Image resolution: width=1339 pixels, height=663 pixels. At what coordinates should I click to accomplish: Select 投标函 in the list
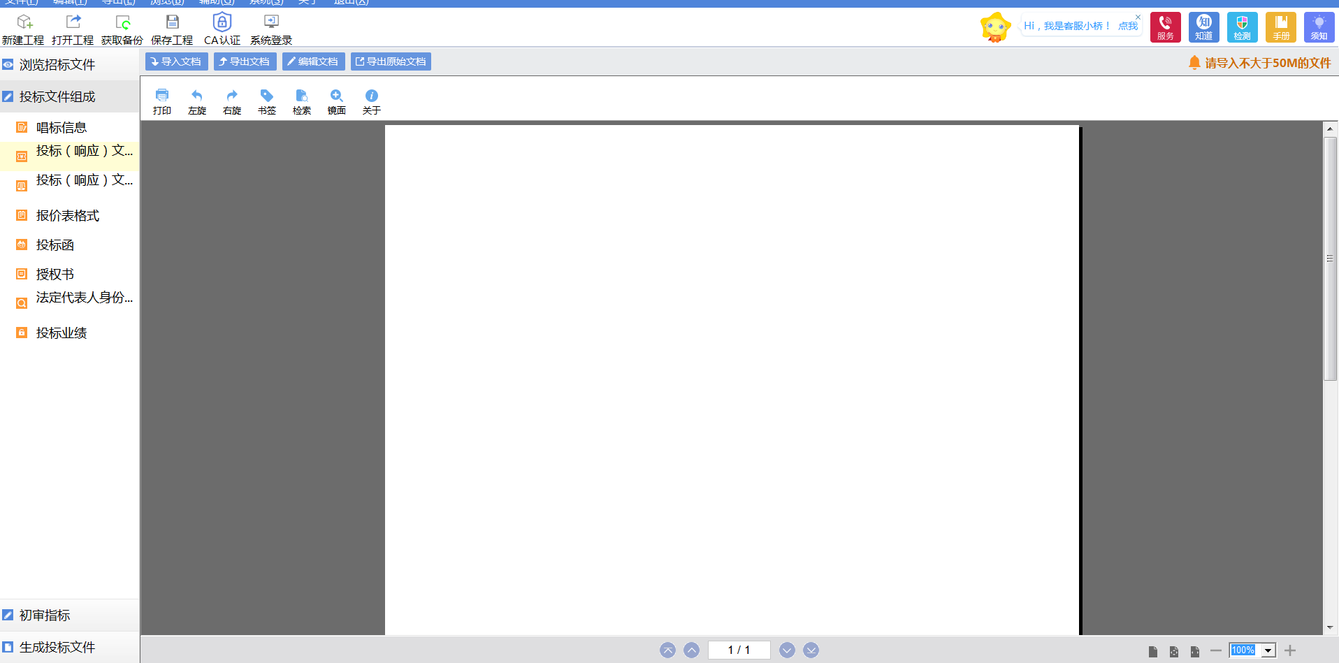(70, 245)
